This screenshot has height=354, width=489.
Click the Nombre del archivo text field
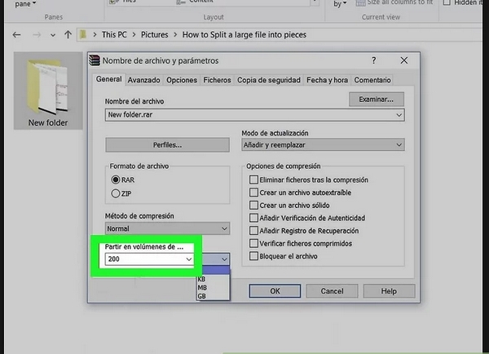244,115
